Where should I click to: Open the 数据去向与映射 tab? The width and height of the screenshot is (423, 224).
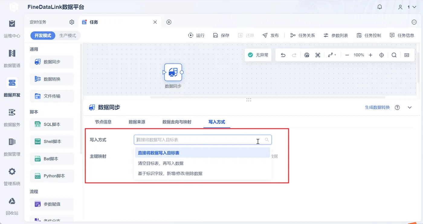coord(177,122)
